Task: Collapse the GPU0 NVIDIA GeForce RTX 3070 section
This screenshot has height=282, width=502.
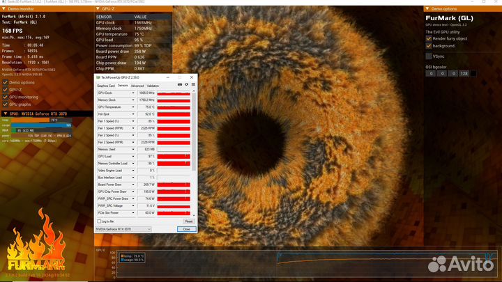Action: [x=6, y=113]
